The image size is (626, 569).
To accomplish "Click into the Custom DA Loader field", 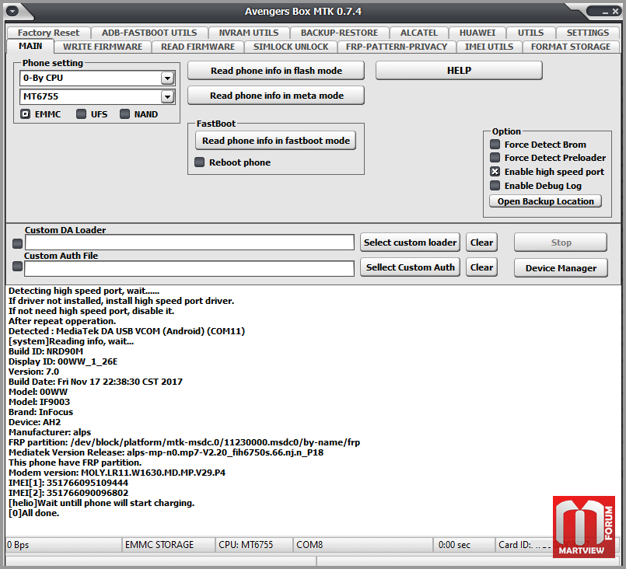I will (190, 243).
